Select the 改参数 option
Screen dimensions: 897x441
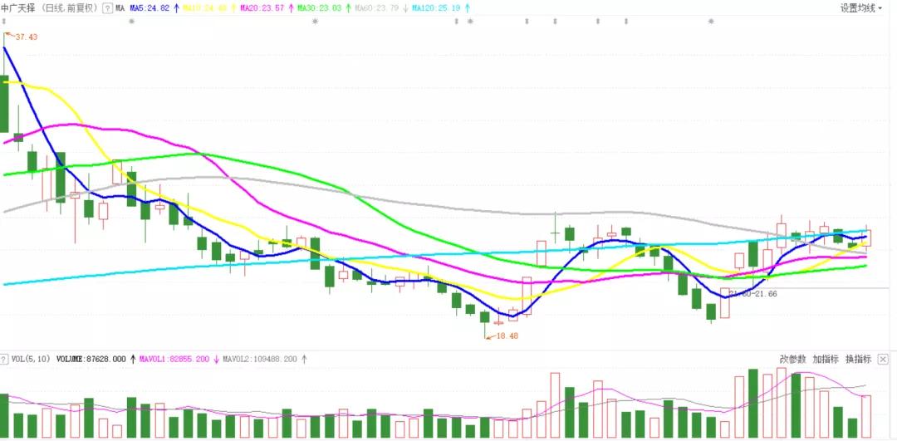click(792, 360)
